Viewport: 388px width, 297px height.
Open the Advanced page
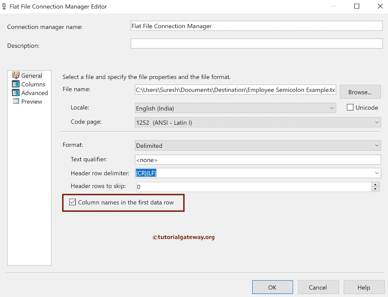tap(34, 93)
